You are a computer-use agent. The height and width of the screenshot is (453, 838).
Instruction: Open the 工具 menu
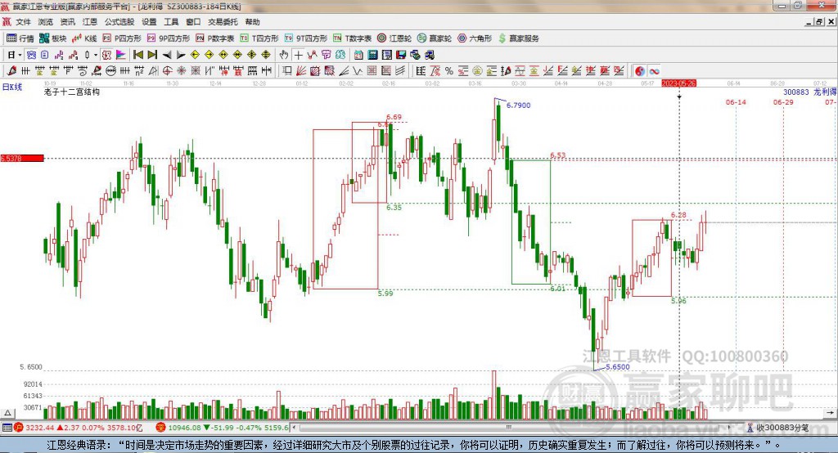(x=171, y=22)
